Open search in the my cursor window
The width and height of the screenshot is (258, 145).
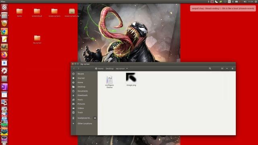pyautogui.click(x=210, y=68)
